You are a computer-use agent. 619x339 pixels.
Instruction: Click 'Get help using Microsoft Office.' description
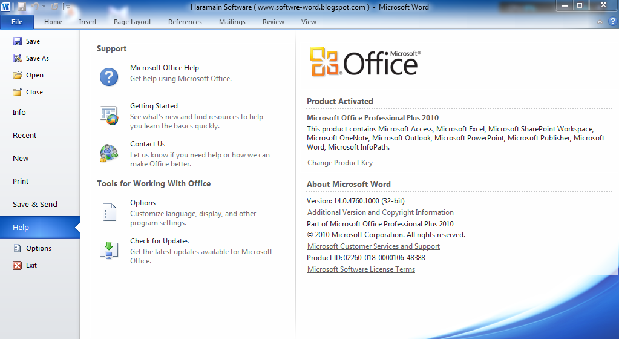181,79
